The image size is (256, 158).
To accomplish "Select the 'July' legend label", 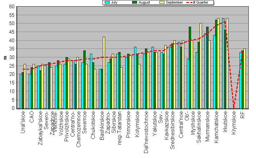I will [x=114, y=2].
